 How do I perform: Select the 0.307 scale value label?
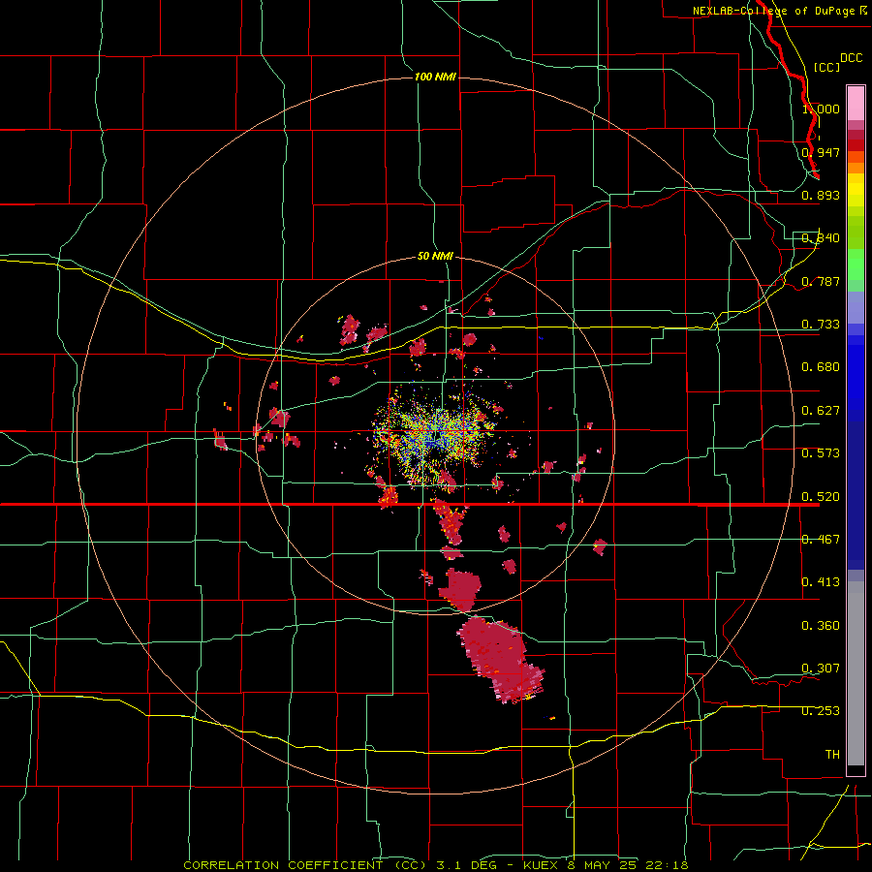pyautogui.click(x=821, y=669)
